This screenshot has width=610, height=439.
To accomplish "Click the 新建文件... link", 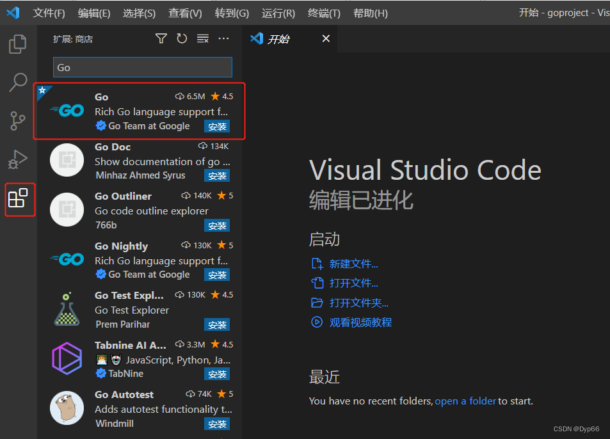I will click(353, 264).
